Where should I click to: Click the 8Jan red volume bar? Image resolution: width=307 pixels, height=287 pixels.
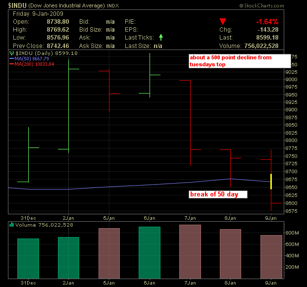point(230,254)
